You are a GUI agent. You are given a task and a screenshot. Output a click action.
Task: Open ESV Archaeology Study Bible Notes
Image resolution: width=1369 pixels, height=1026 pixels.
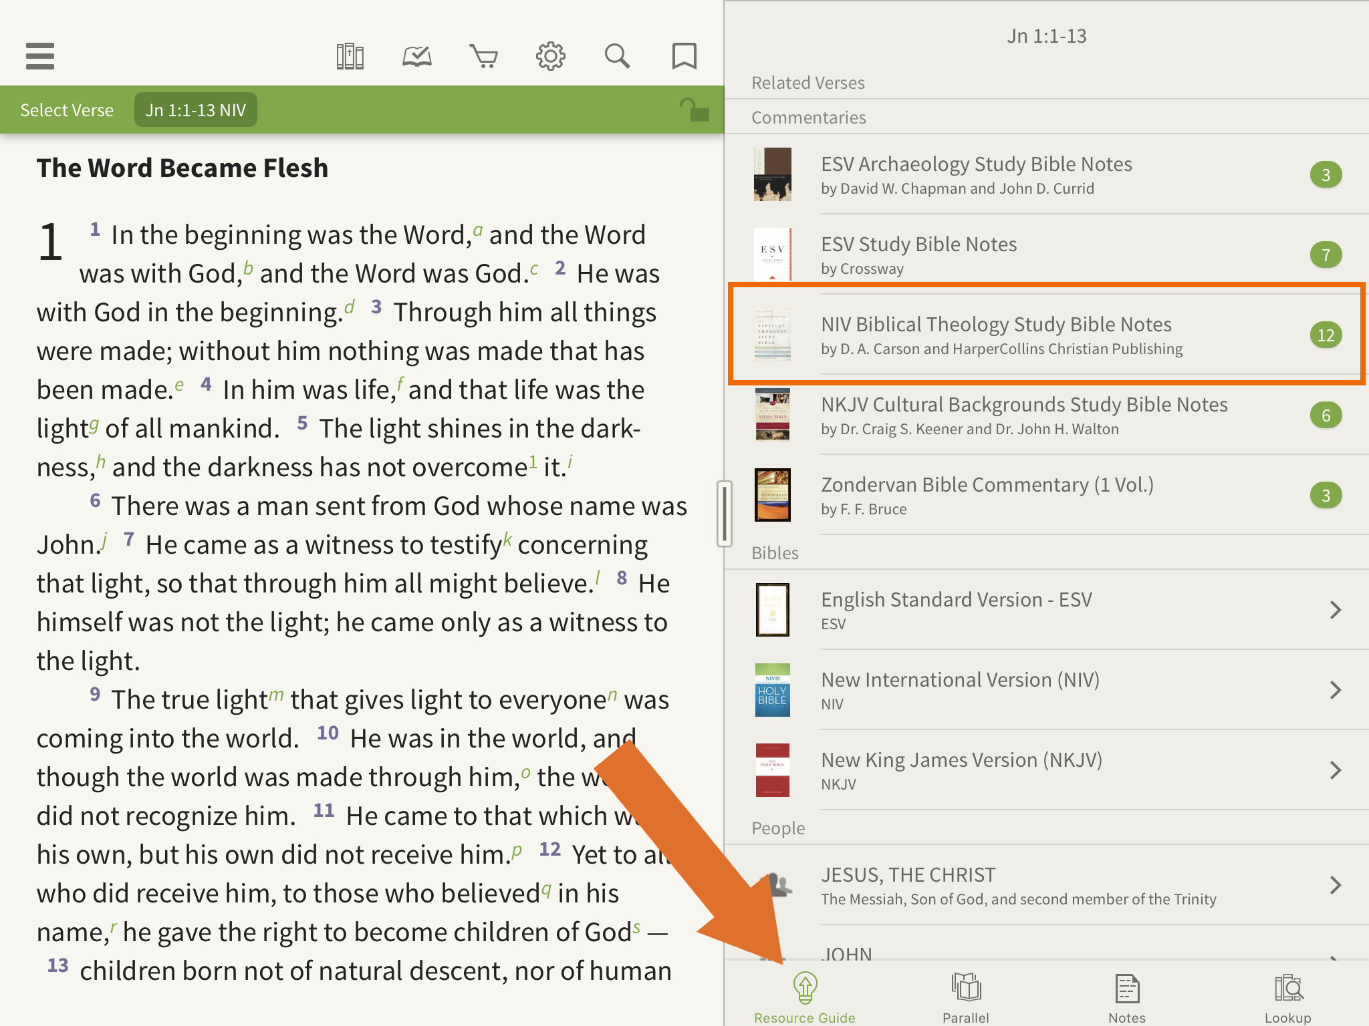click(1047, 174)
